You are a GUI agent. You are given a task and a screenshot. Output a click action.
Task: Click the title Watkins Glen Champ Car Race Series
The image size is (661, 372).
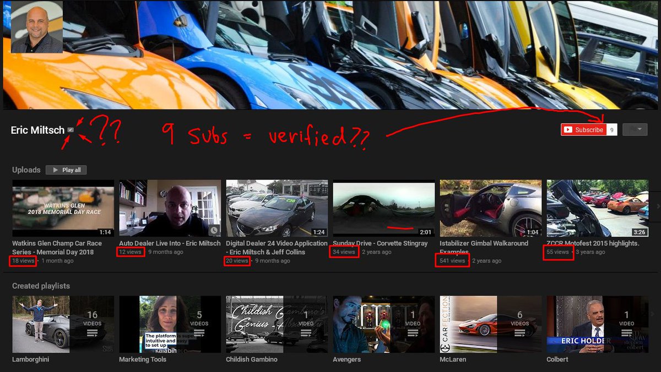click(x=57, y=248)
